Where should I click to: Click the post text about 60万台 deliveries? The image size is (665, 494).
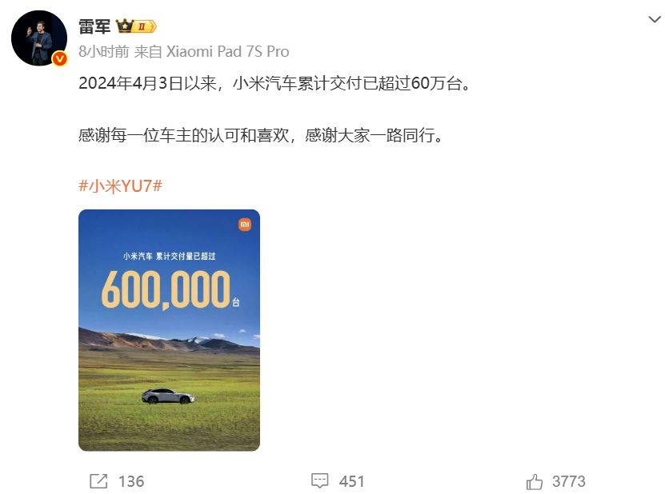(x=274, y=83)
